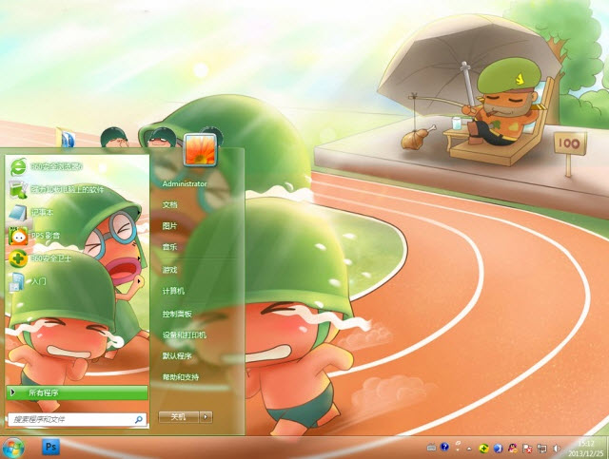Click the network tray icon
Screen dimensions: 609x459
pyautogui.click(x=541, y=449)
